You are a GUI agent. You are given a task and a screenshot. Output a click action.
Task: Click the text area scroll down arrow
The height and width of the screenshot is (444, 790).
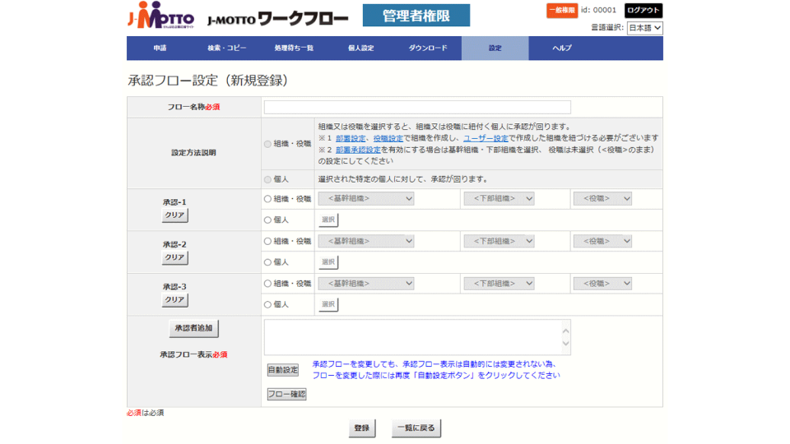(565, 344)
